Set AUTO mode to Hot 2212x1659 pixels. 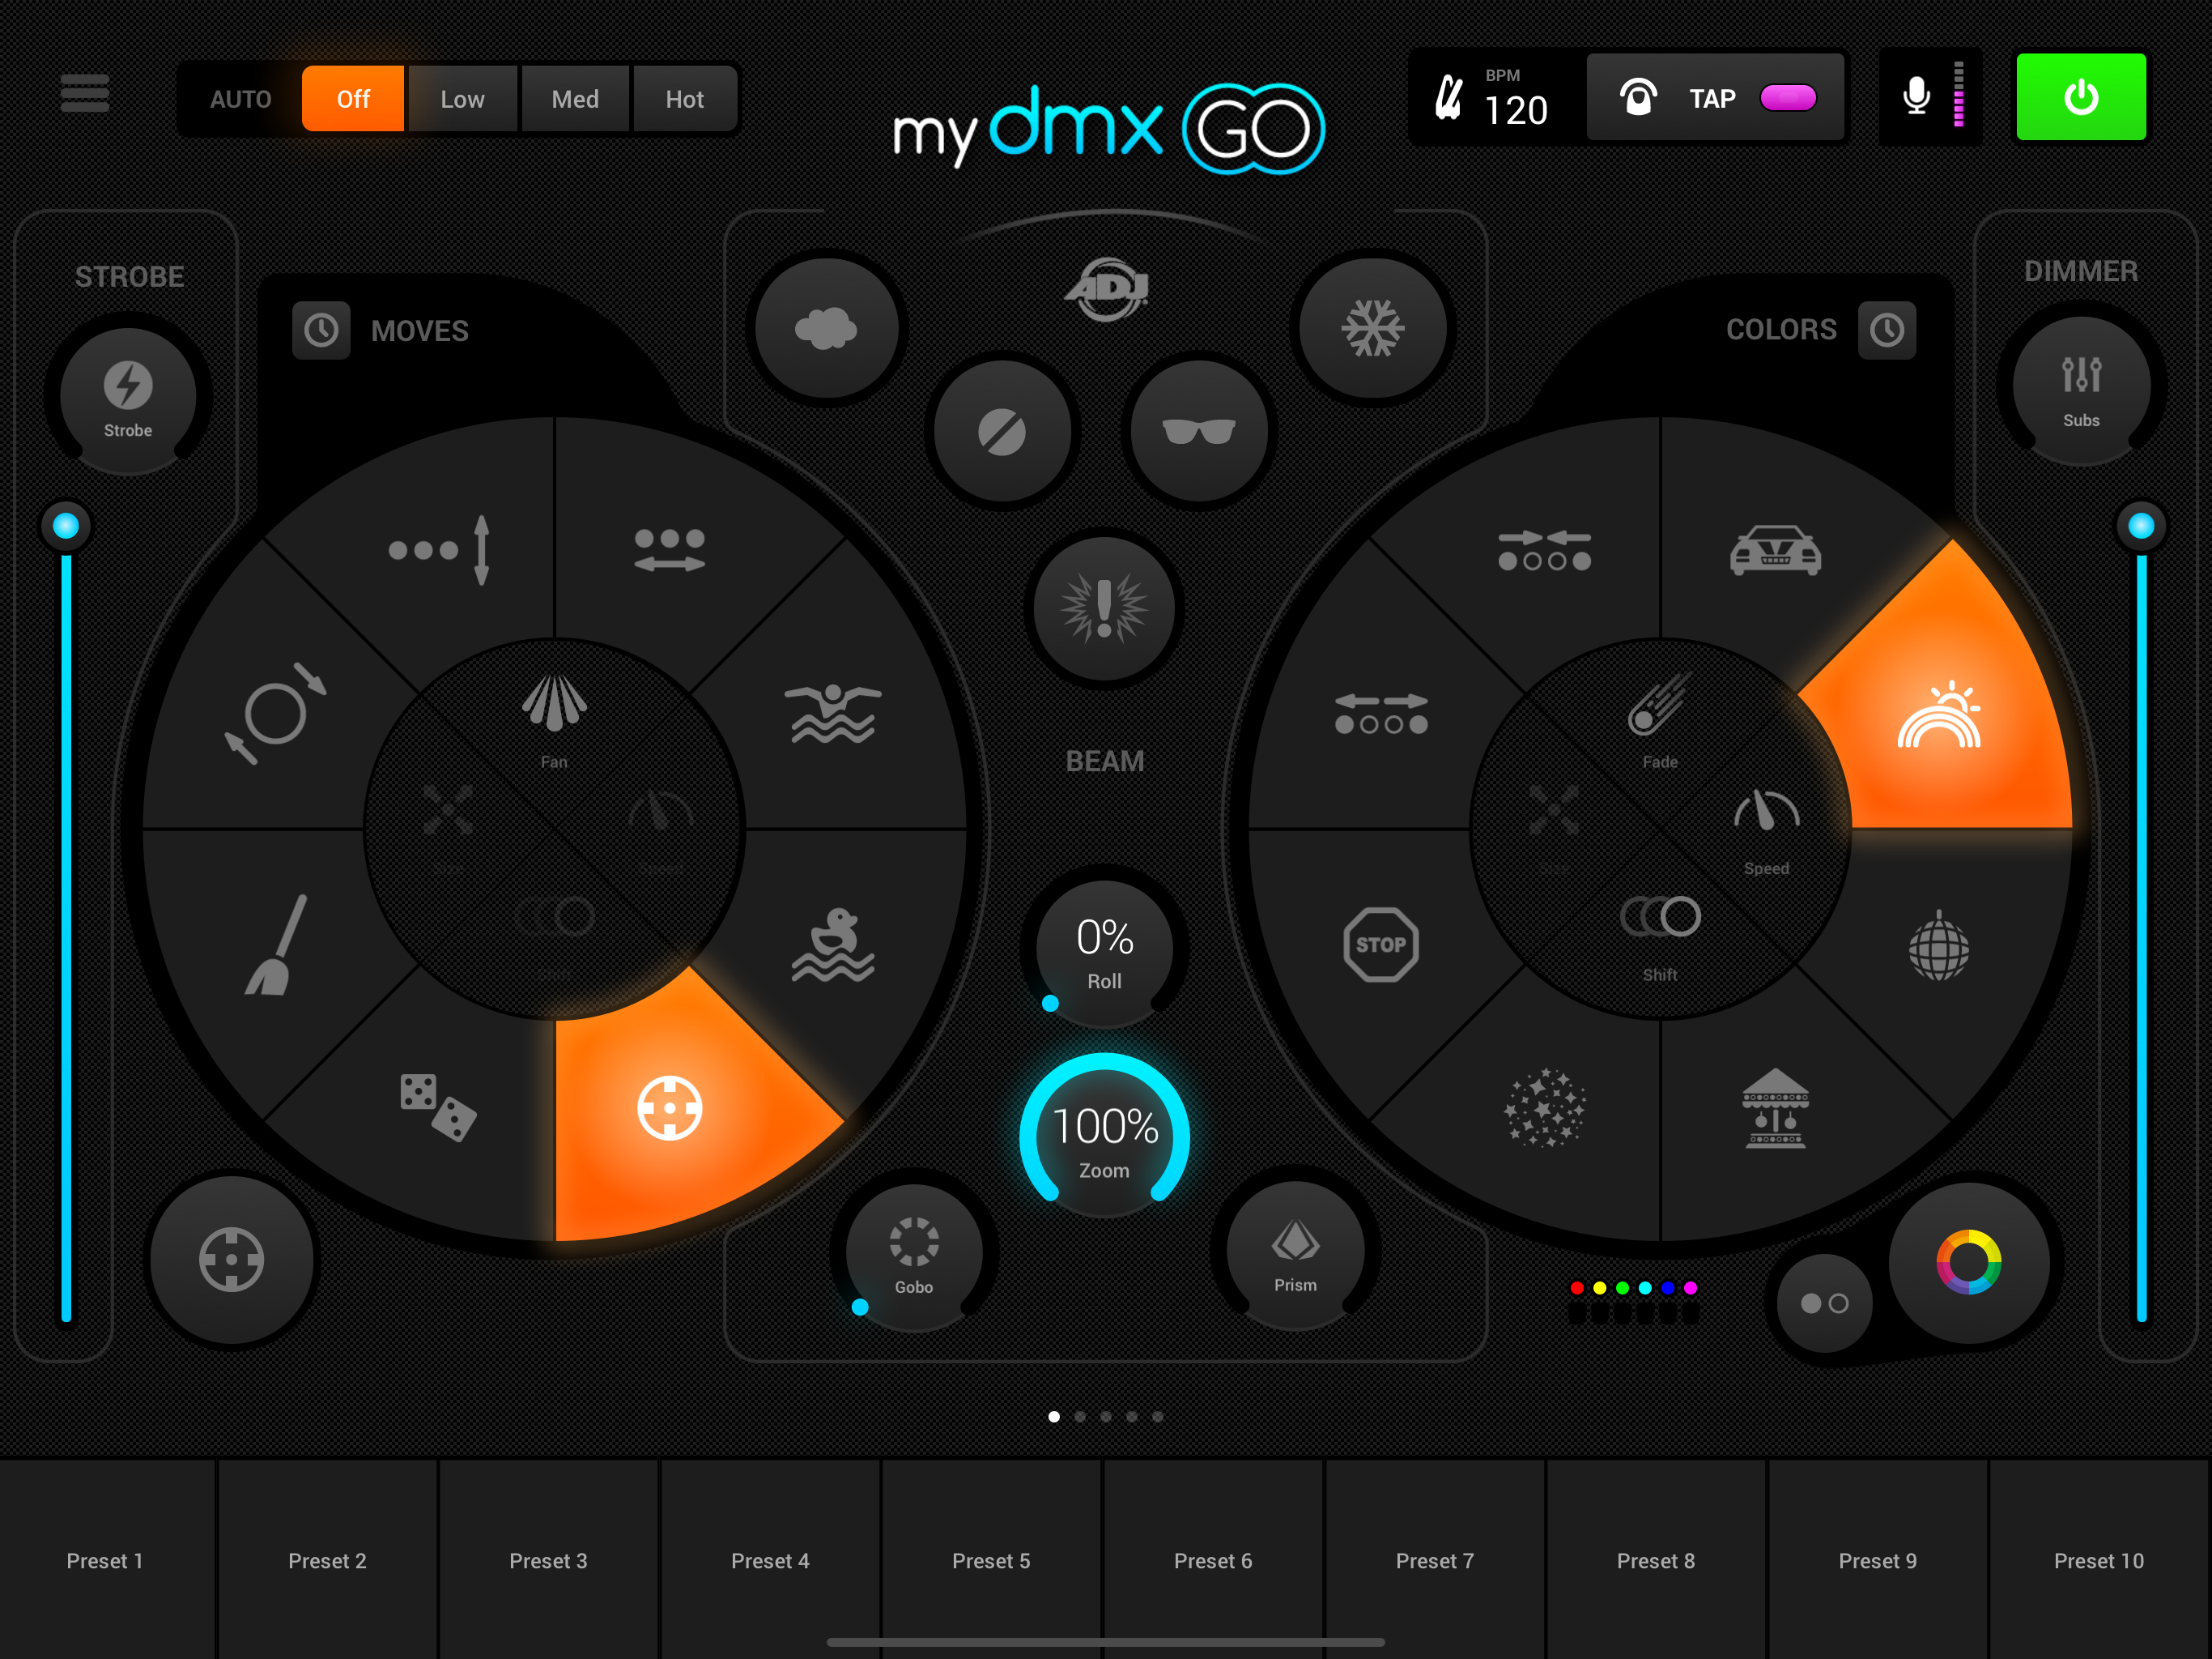pos(685,99)
